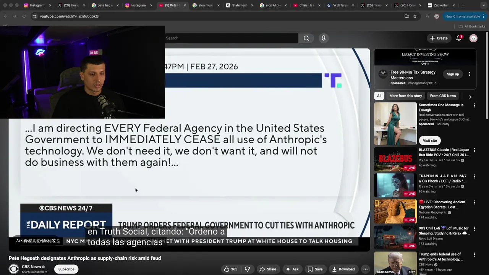Dislike the video with thumbs down

click(247, 269)
